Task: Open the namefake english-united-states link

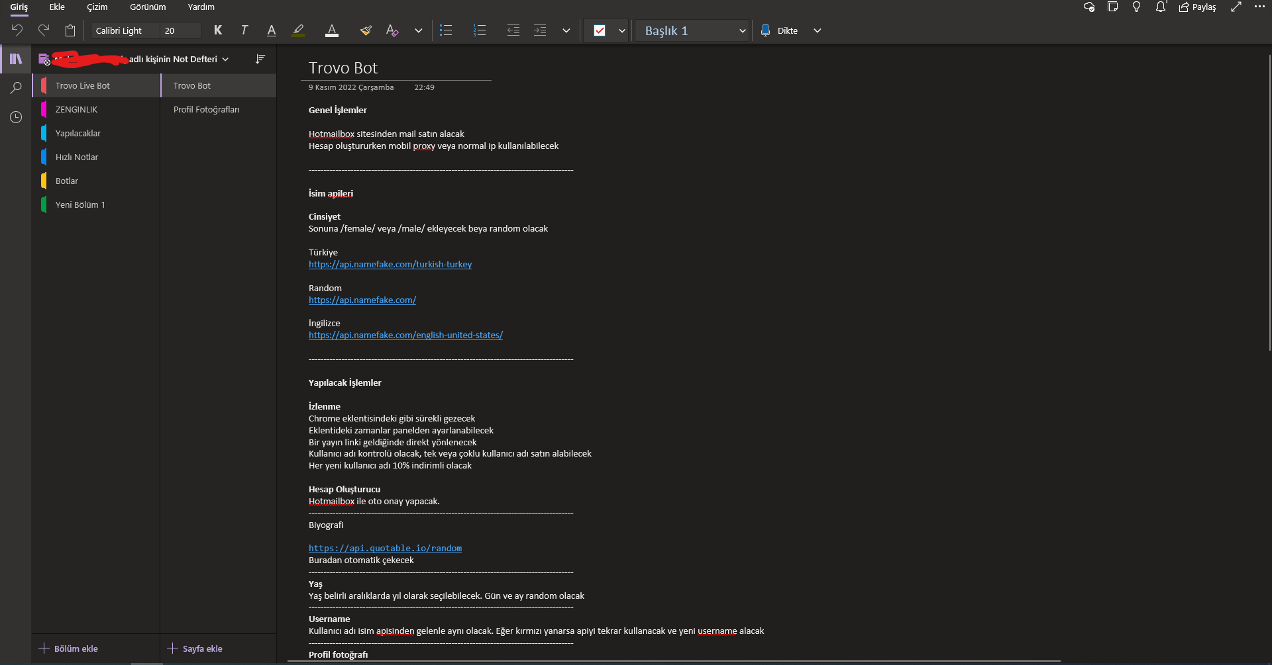Action: [406, 335]
